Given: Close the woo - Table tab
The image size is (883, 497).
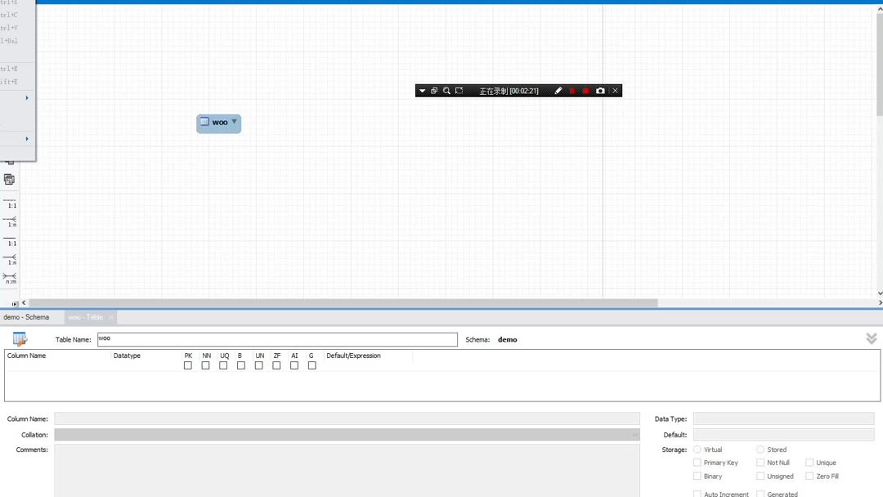Looking at the screenshot, I should pyautogui.click(x=110, y=317).
